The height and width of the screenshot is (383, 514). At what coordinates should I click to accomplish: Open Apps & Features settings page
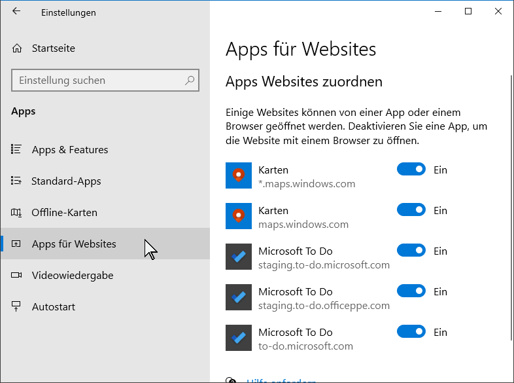click(x=105, y=149)
